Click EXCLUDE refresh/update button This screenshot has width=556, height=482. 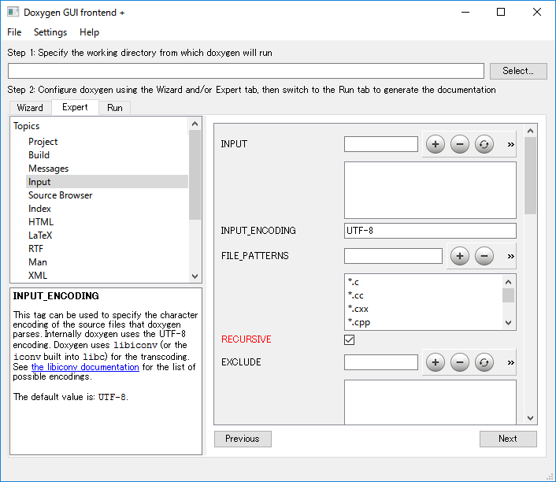(x=484, y=362)
